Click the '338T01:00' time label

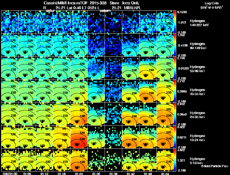pyautogui.click(x=10, y=174)
